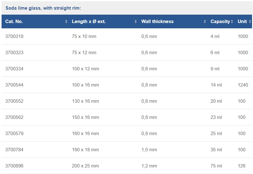Select the 180 x 18 mm dimension
Viewport: 253px width, 174px height.
(x=85, y=150)
